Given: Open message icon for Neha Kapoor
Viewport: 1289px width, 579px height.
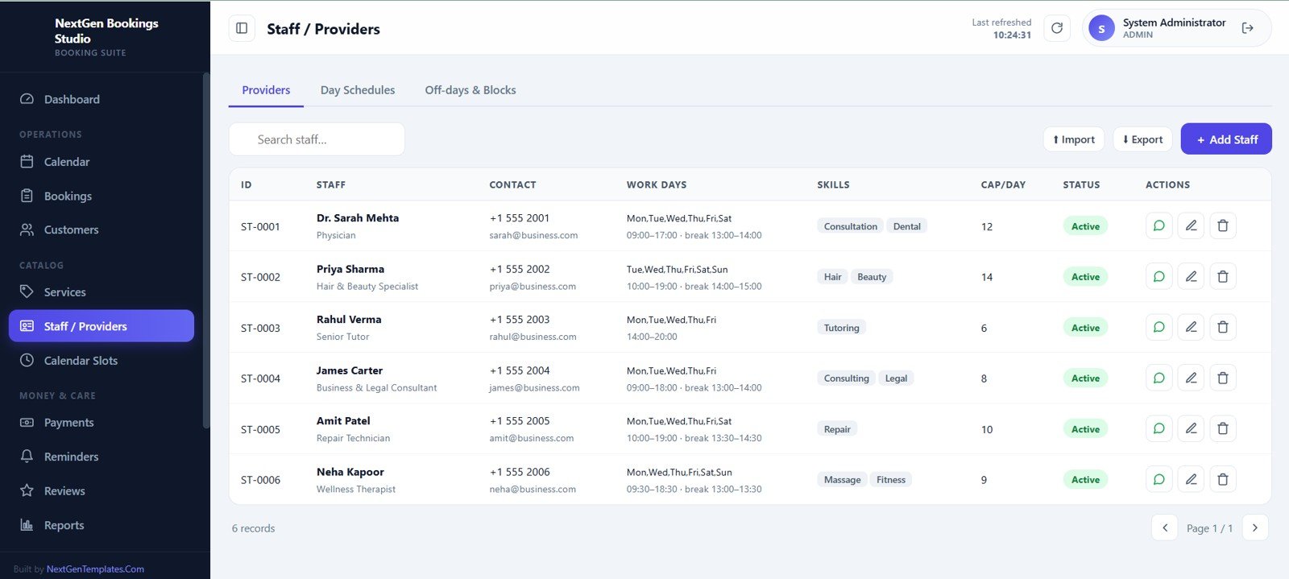Looking at the screenshot, I should pos(1158,479).
